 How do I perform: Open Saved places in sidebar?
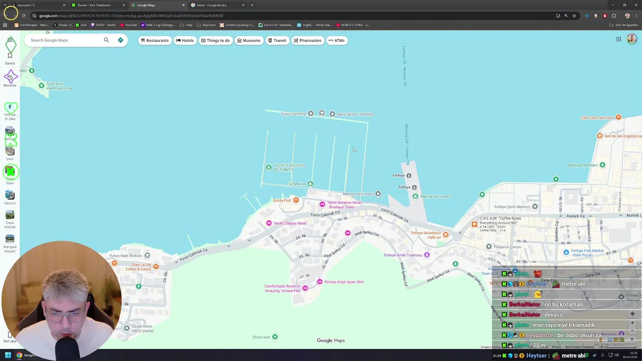(10, 58)
